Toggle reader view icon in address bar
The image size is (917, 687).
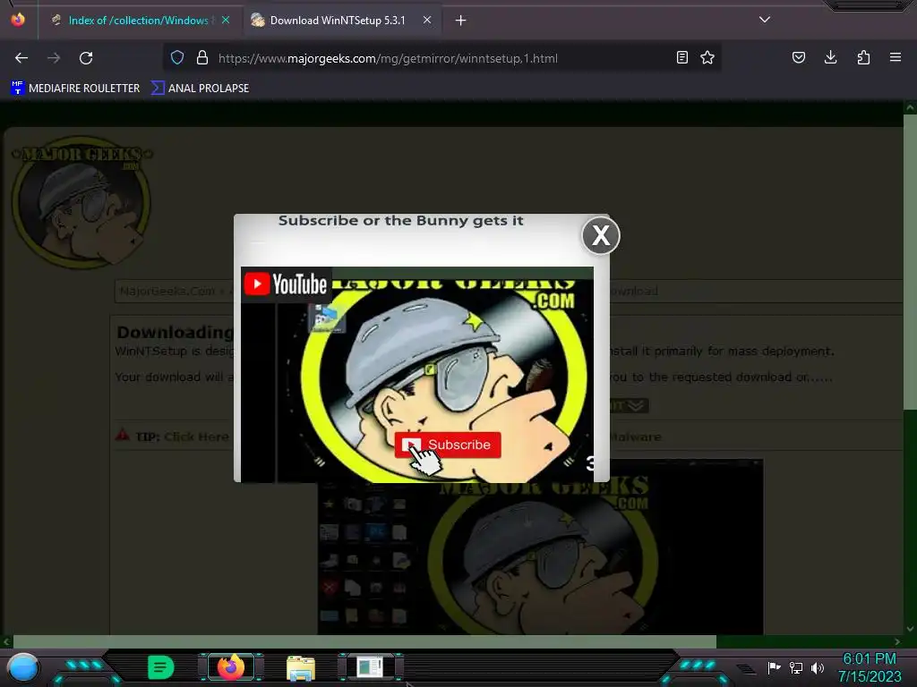(681, 57)
